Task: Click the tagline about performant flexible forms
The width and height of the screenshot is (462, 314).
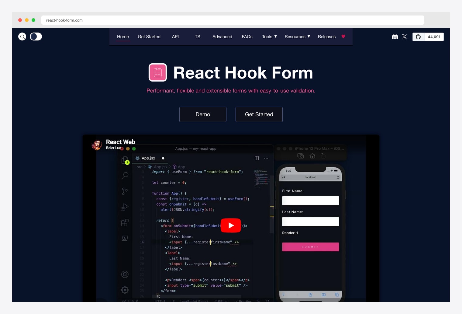Action: 231,91
